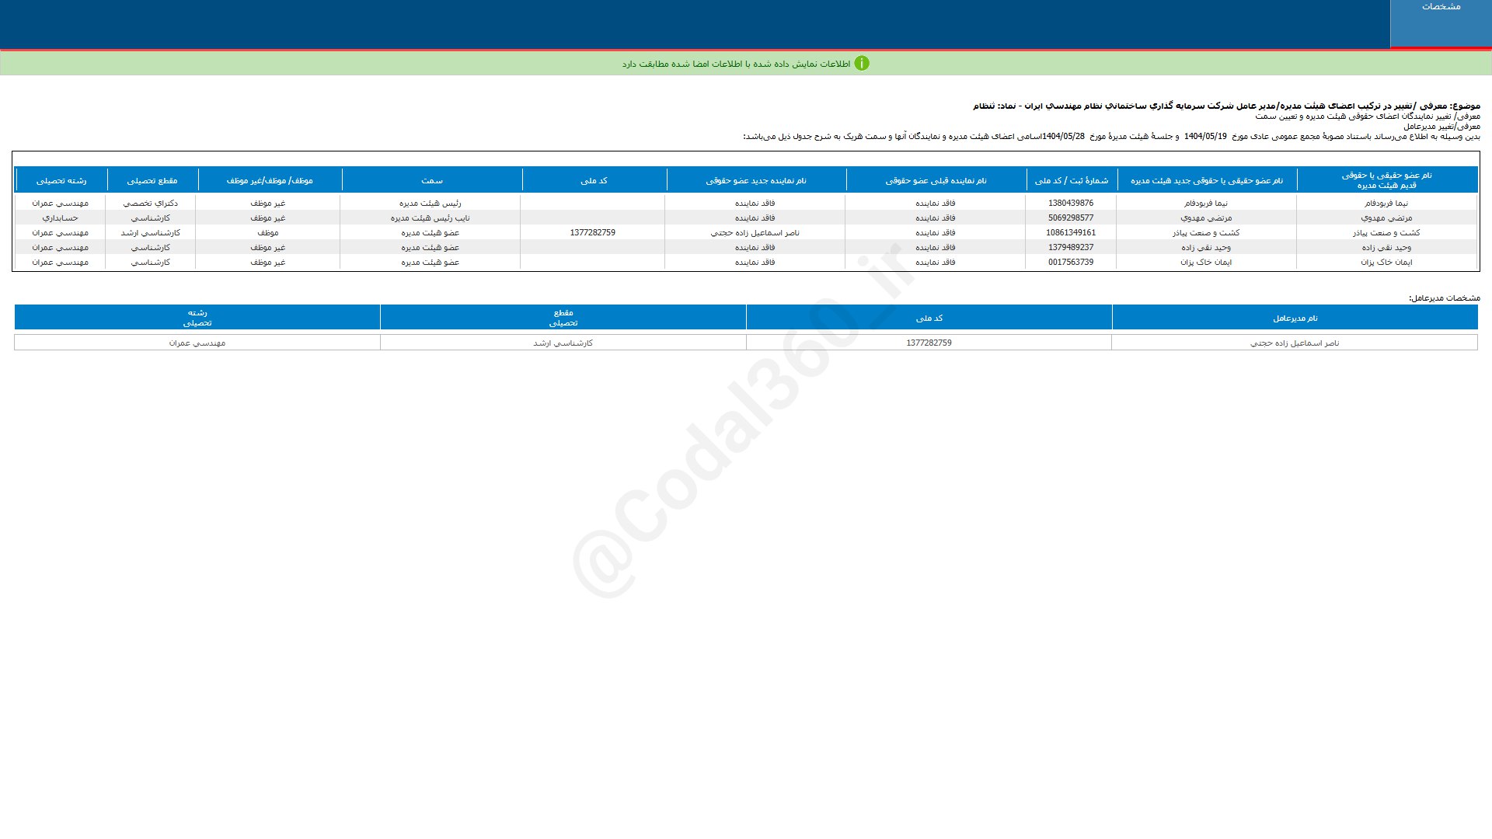Click column header نام نماینده قبلی عضو حقوقی
Viewport: 1492px width, 839px height.
tap(936, 180)
